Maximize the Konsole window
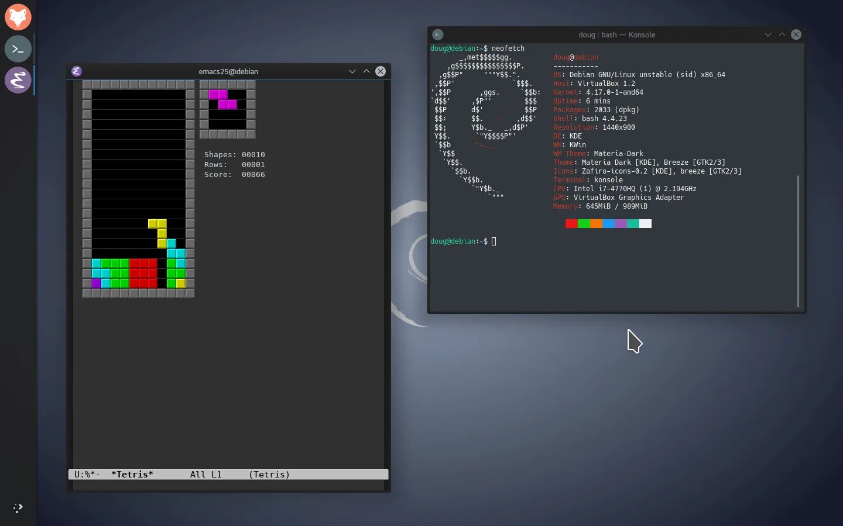This screenshot has height=526, width=843. [x=782, y=34]
